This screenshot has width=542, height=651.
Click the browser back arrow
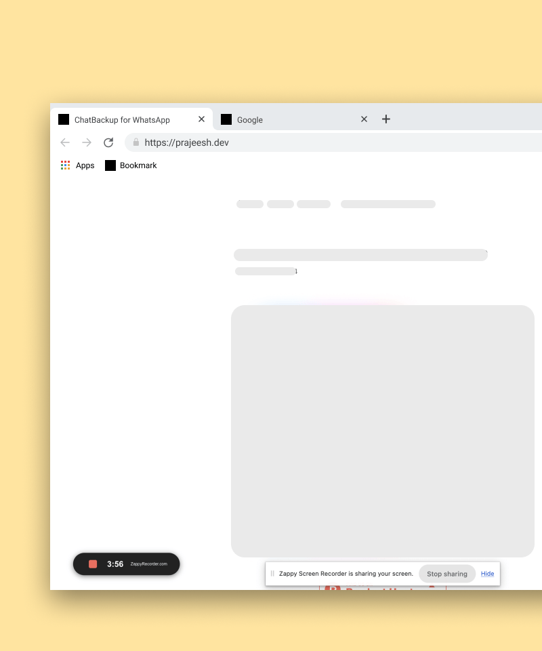point(65,142)
